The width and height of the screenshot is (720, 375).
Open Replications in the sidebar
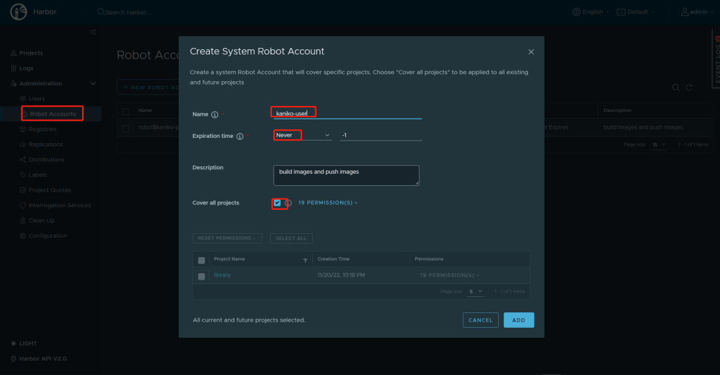pyautogui.click(x=46, y=145)
